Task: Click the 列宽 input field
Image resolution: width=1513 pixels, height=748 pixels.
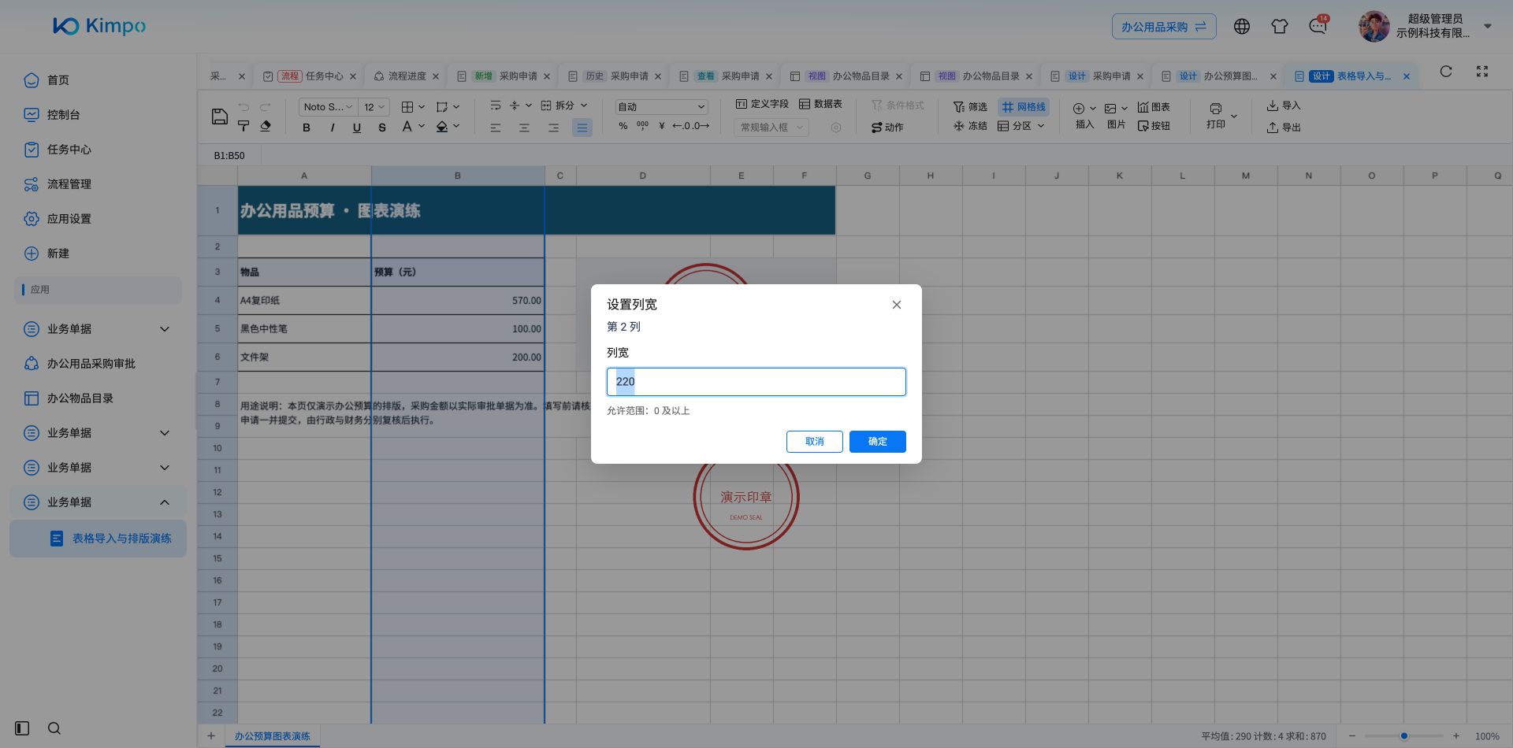Action: [756, 382]
